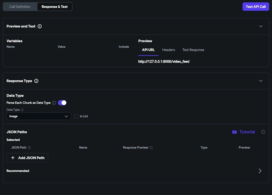The width and height of the screenshot is (272, 195).
Task: Click info icon next to JSON Path column
Action: tap(29, 148)
